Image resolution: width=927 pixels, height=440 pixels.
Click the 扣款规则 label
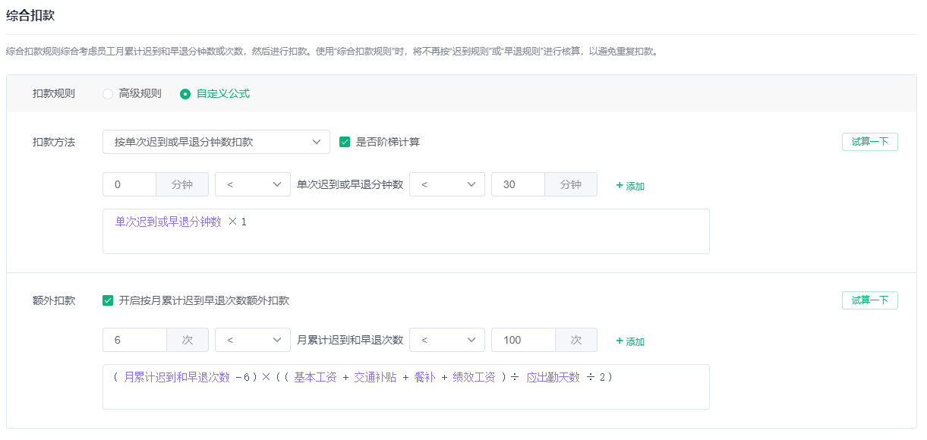[x=54, y=94]
